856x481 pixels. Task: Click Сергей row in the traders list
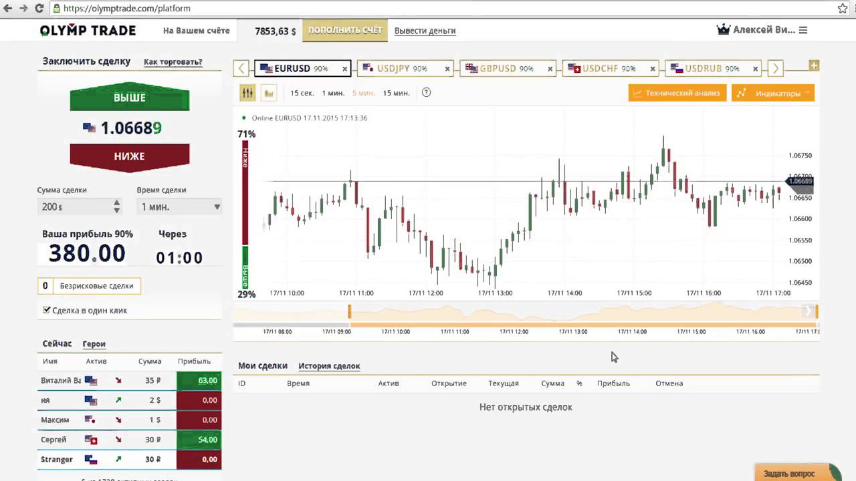(130, 440)
